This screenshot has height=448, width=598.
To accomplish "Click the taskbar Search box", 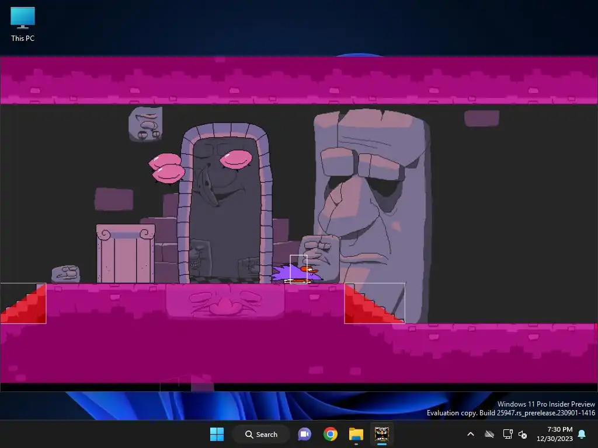I will (261, 434).
